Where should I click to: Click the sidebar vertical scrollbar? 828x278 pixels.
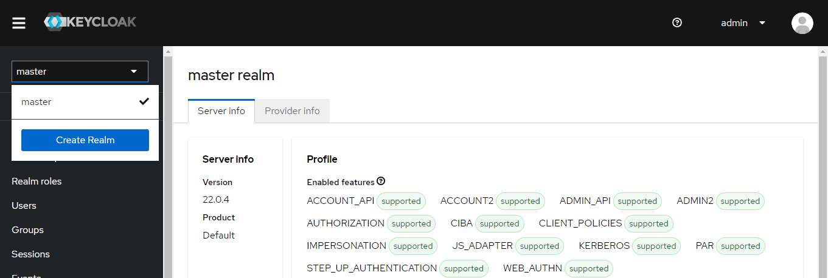[x=168, y=164]
